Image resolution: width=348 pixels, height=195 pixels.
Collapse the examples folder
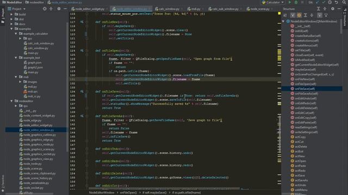pos(11,29)
